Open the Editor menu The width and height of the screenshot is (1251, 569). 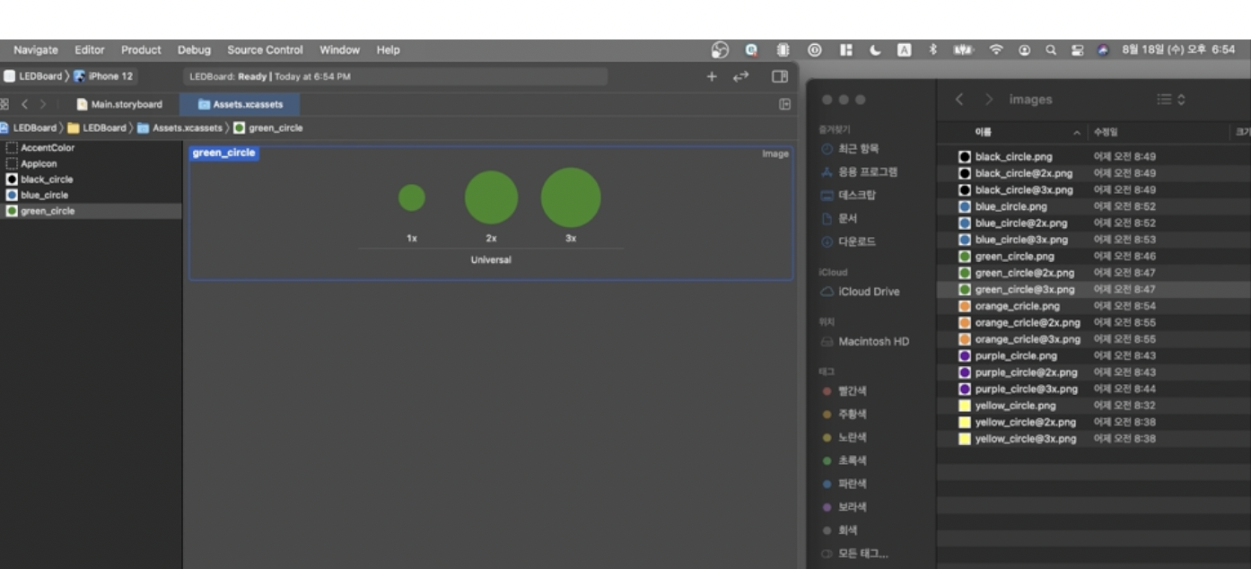click(90, 50)
